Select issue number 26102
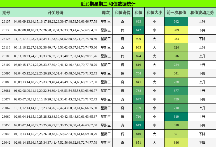This screenshot has height=147, width=216. pos(6,65)
